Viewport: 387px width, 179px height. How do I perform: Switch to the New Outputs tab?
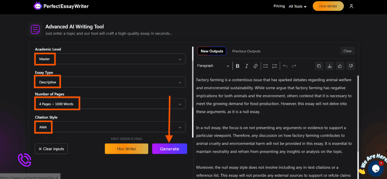(212, 51)
